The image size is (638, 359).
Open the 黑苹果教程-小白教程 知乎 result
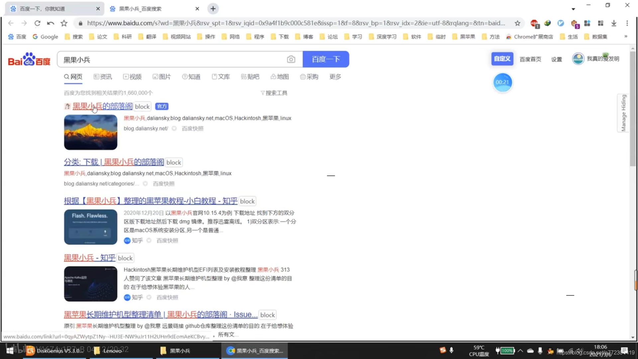tap(151, 201)
